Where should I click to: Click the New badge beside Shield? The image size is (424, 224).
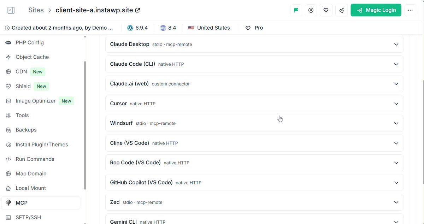41,86
